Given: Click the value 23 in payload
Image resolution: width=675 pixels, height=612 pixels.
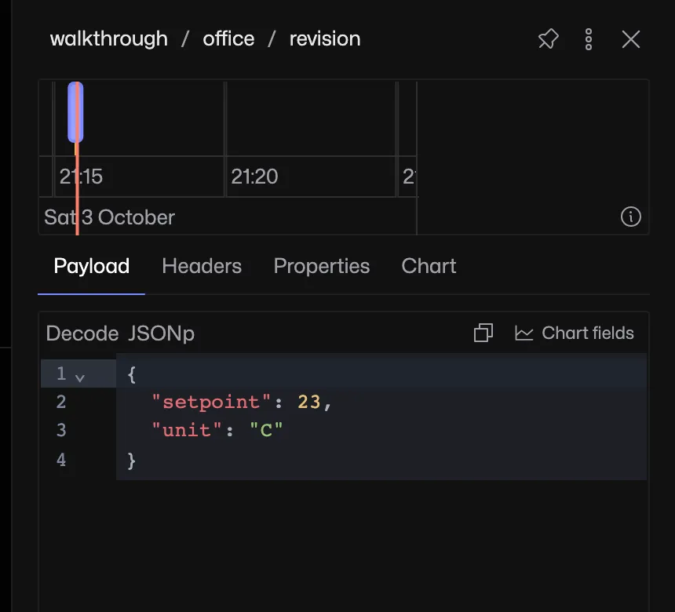Looking at the screenshot, I should point(309,402).
